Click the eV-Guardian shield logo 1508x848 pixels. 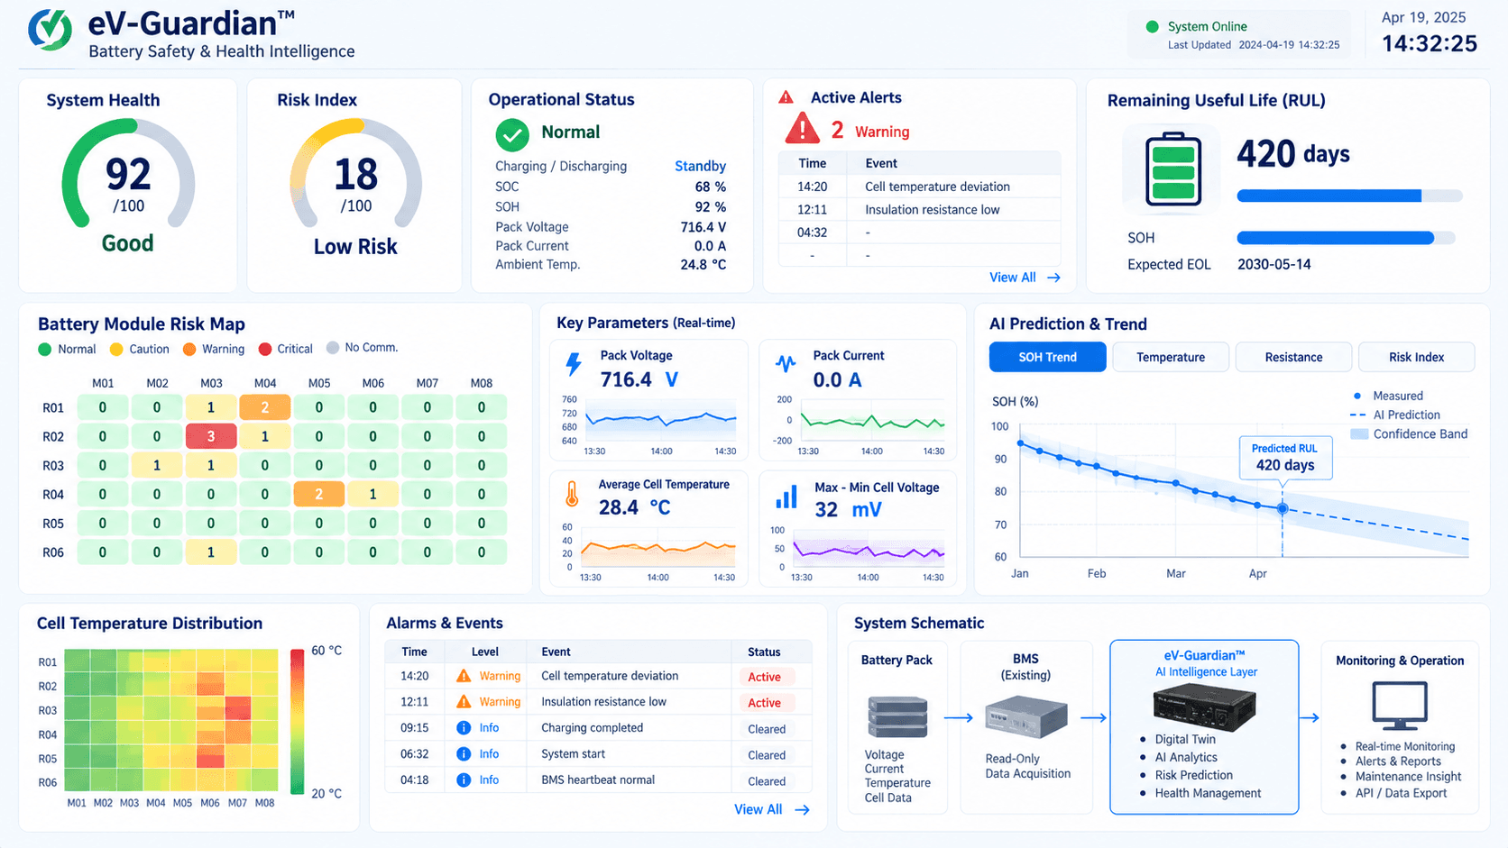(x=50, y=29)
